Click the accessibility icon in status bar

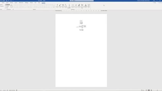coord(17,90)
